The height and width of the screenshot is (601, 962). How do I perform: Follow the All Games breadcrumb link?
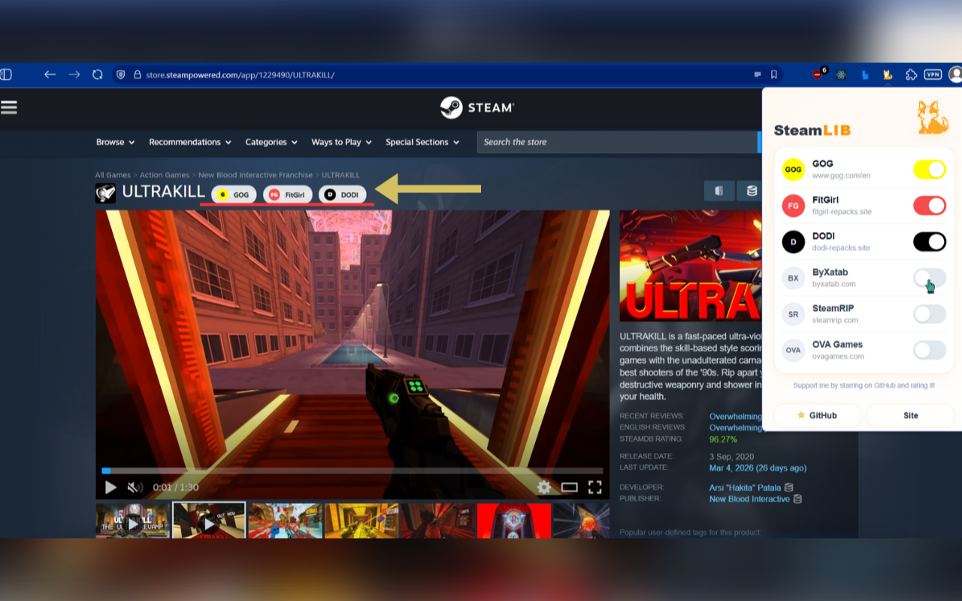click(x=113, y=175)
